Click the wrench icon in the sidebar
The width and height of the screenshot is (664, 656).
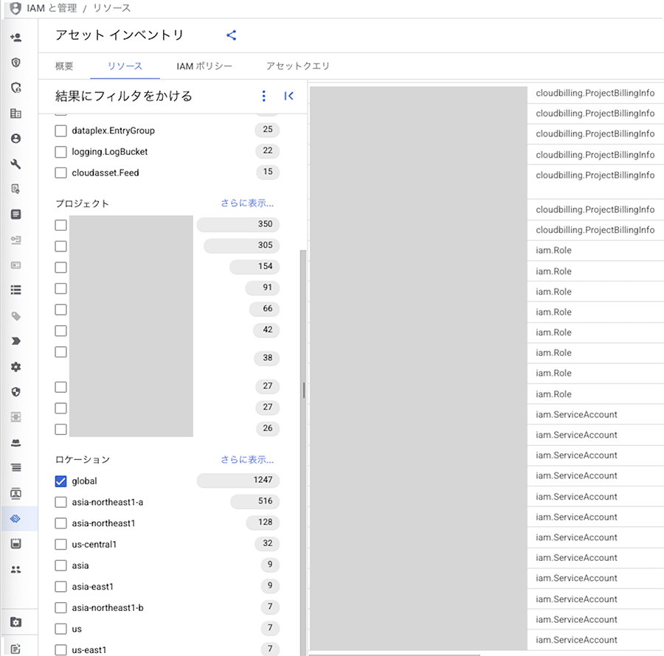click(x=15, y=164)
